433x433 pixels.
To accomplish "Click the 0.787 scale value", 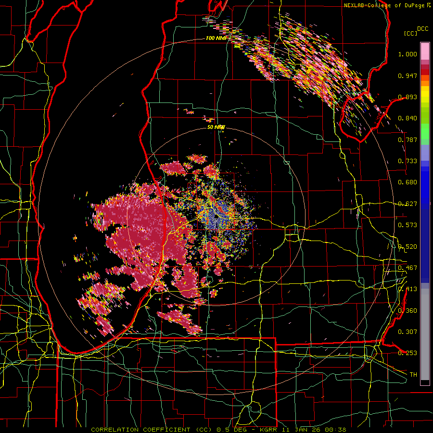I will (x=408, y=140).
